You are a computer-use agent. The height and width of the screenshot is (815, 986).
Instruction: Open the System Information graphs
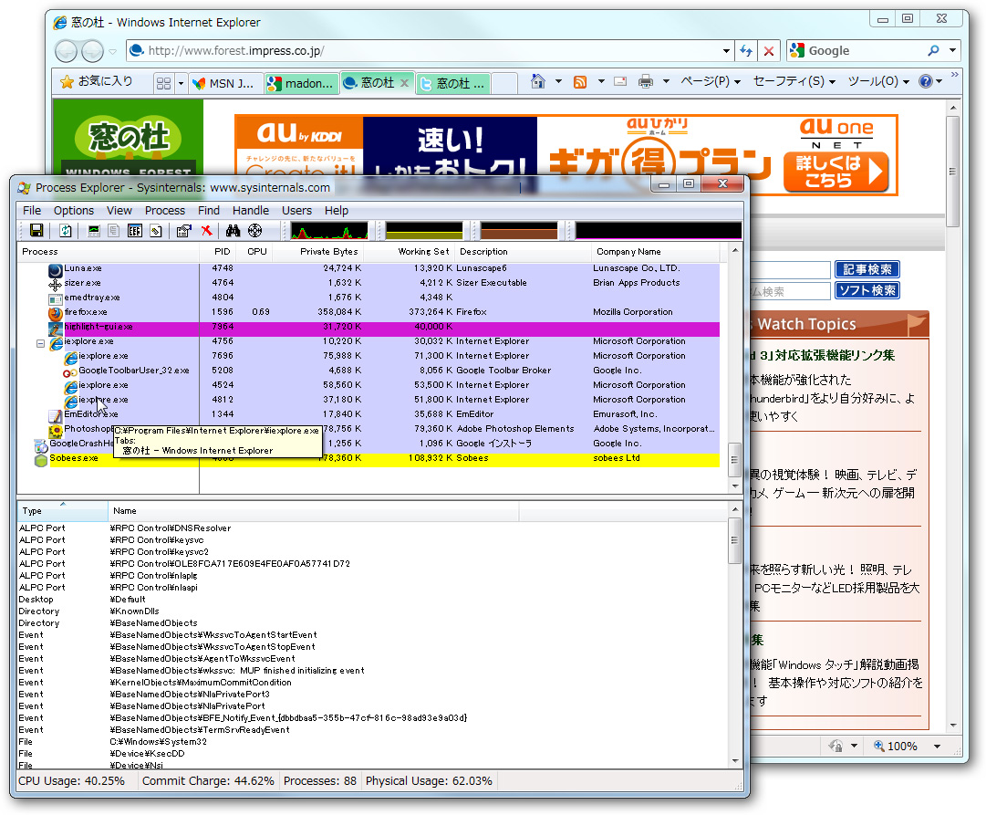(94, 230)
